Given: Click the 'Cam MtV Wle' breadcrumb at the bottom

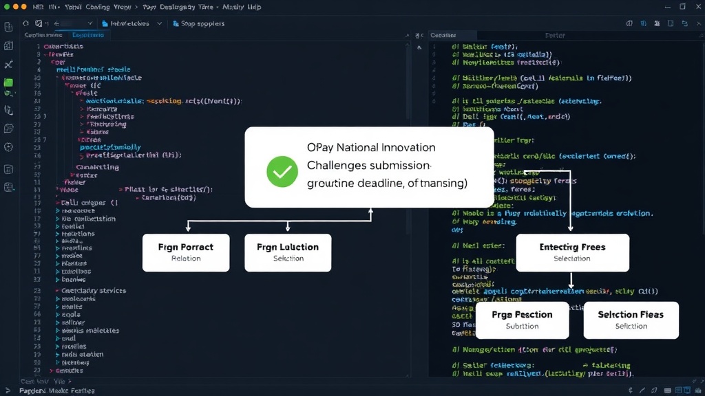Looking at the screenshot, I should pyautogui.click(x=43, y=381).
